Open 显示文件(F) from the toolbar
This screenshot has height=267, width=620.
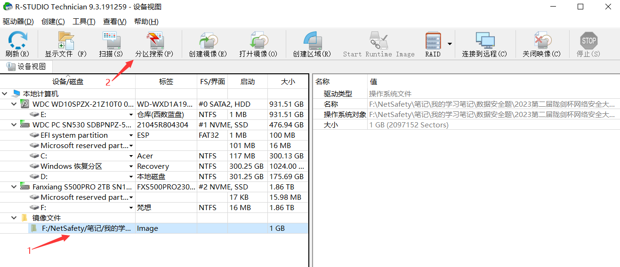[66, 44]
